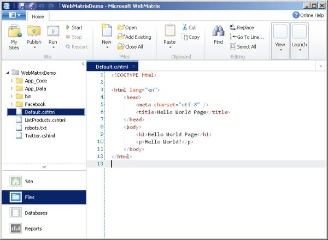Collapse the WebMatrixDemo root node
The image size is (328, 240).
[x=8, y=73]
